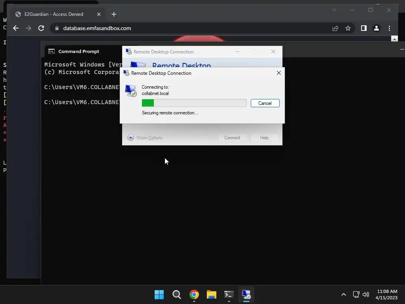Viewport: 405px width, 304px height.
Task: Minimize the Chrome window
Action: pos(352,10)
